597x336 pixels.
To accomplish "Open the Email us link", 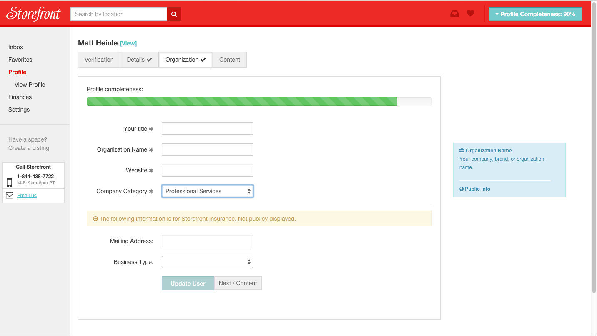I will pos(27,196).
